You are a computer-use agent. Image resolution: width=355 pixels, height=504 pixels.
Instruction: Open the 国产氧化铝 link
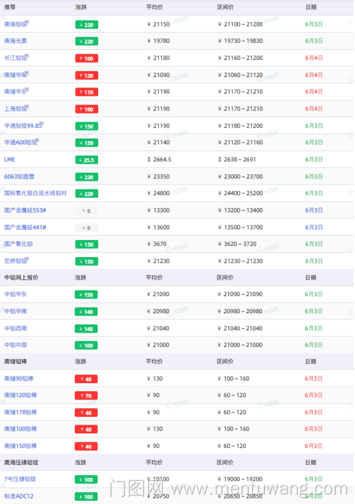pos(18,244)
